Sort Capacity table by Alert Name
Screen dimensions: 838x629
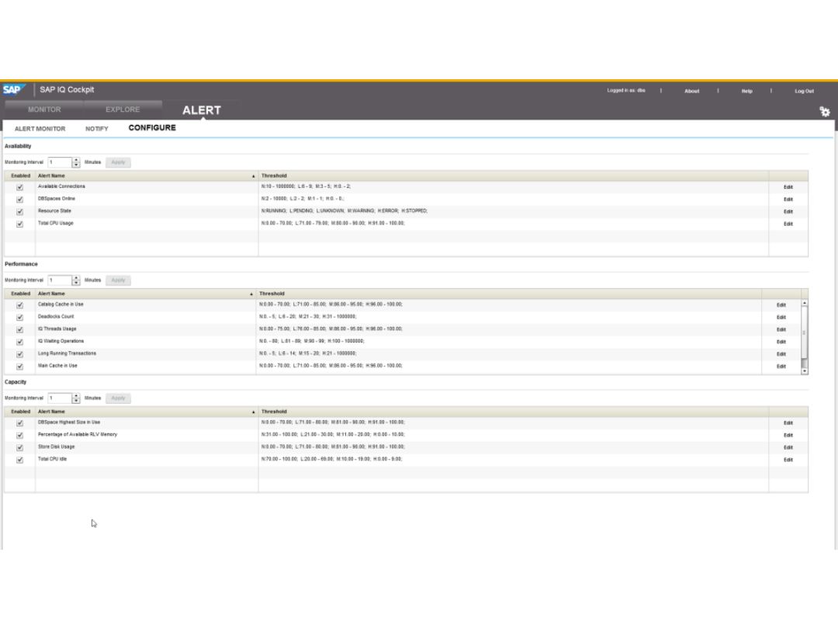point(147,412)
